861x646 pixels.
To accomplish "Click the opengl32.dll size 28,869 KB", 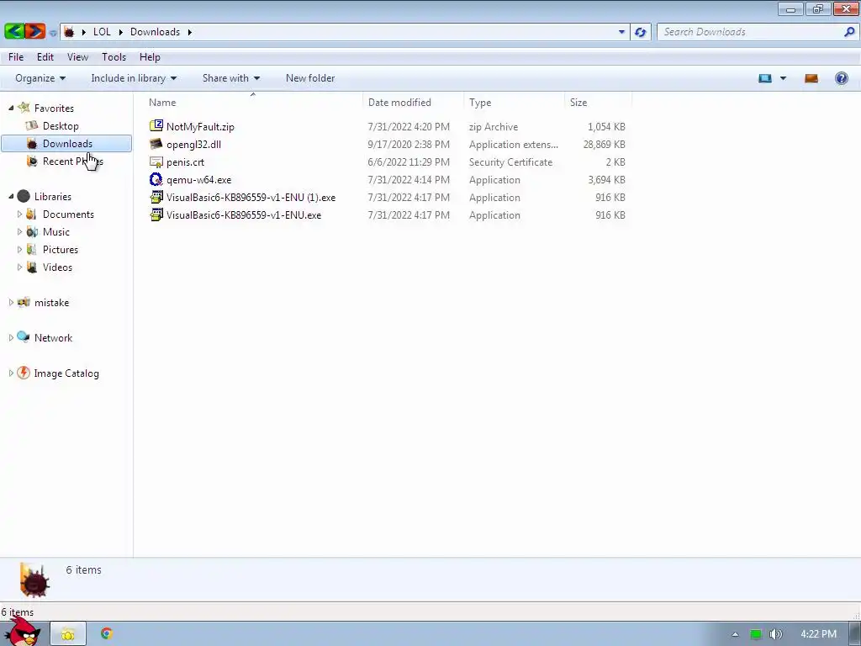I will [x=604, y=145].
